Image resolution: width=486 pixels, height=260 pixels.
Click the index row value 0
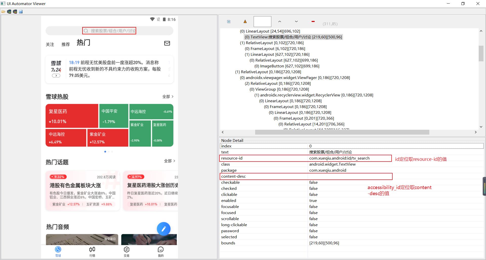coord(310,146)
